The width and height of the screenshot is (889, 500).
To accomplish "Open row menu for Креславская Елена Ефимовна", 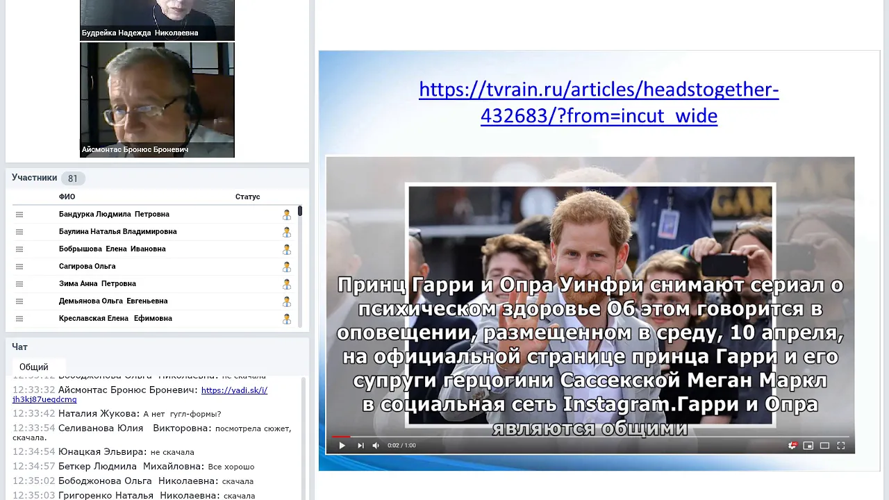I will 19,319.
